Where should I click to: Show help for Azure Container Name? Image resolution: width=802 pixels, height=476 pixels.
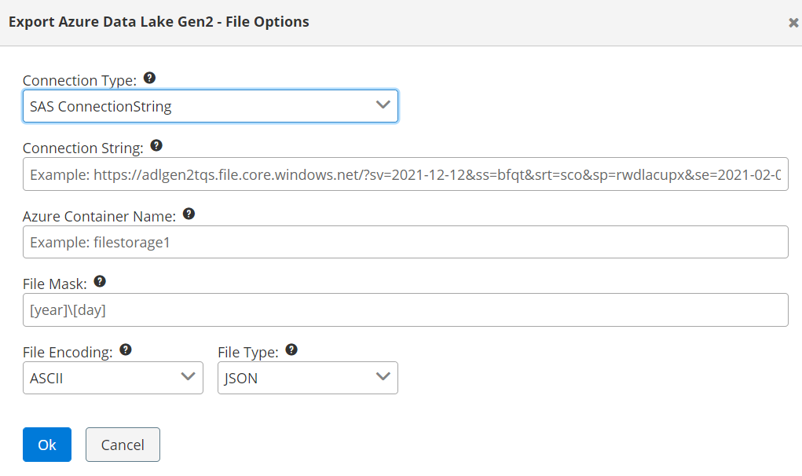tap(189, 214)
